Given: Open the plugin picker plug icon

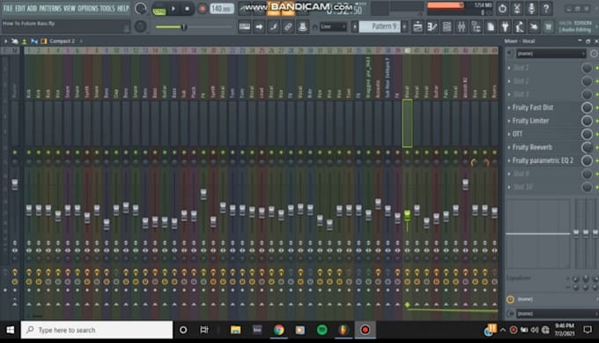Looking at the screenshot, I should pyautogui.click(x=505, y=26).
